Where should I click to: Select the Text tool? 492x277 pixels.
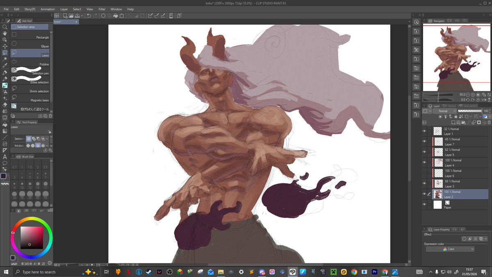click(5, 156)
